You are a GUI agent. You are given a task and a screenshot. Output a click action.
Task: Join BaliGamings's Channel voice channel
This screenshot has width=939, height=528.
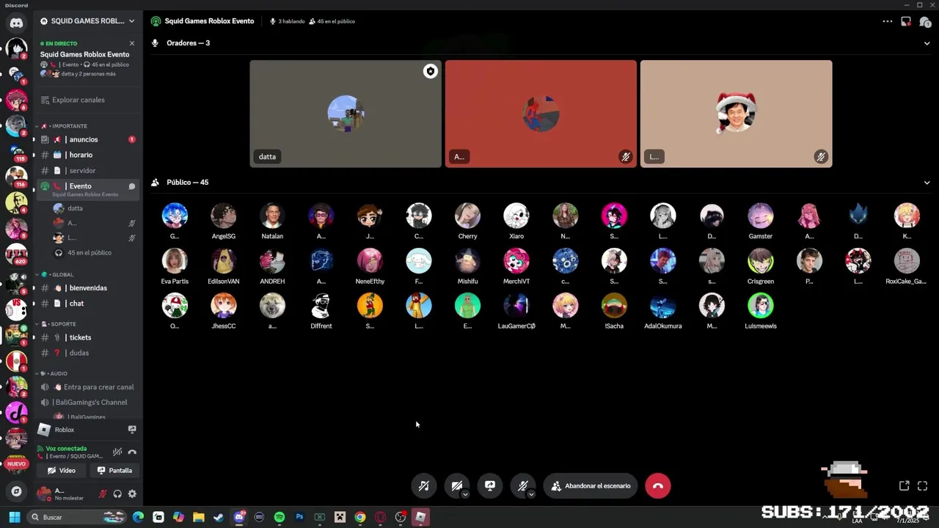(x=87, y=402)
